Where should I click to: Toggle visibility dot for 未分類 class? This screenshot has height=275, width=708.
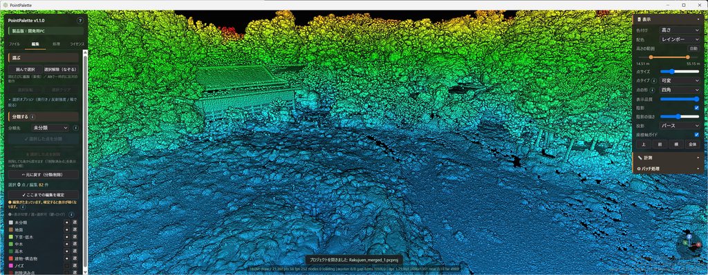pos(67,222)
